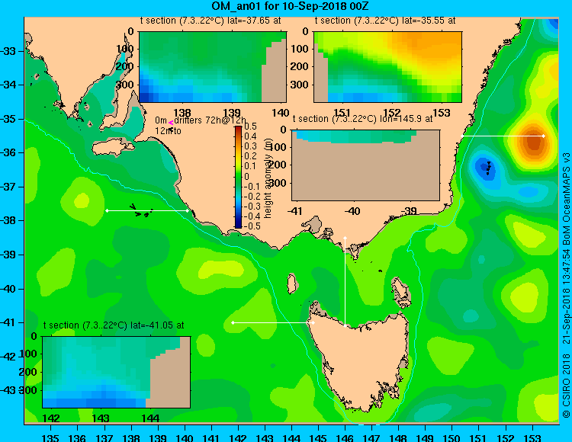The width and height of the screenshot is (572, 442).
Task: Select the 't section lat=-35.55' heading
Action: (x=385, y=21)
